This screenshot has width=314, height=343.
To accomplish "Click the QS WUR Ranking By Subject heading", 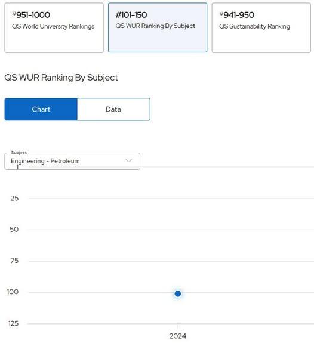I will [x=61, y=78].
